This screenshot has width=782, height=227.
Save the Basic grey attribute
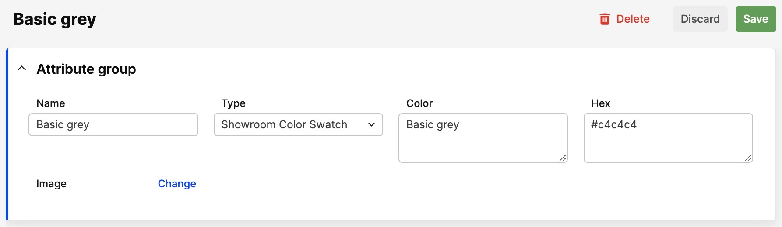click(x=756, y=19)
